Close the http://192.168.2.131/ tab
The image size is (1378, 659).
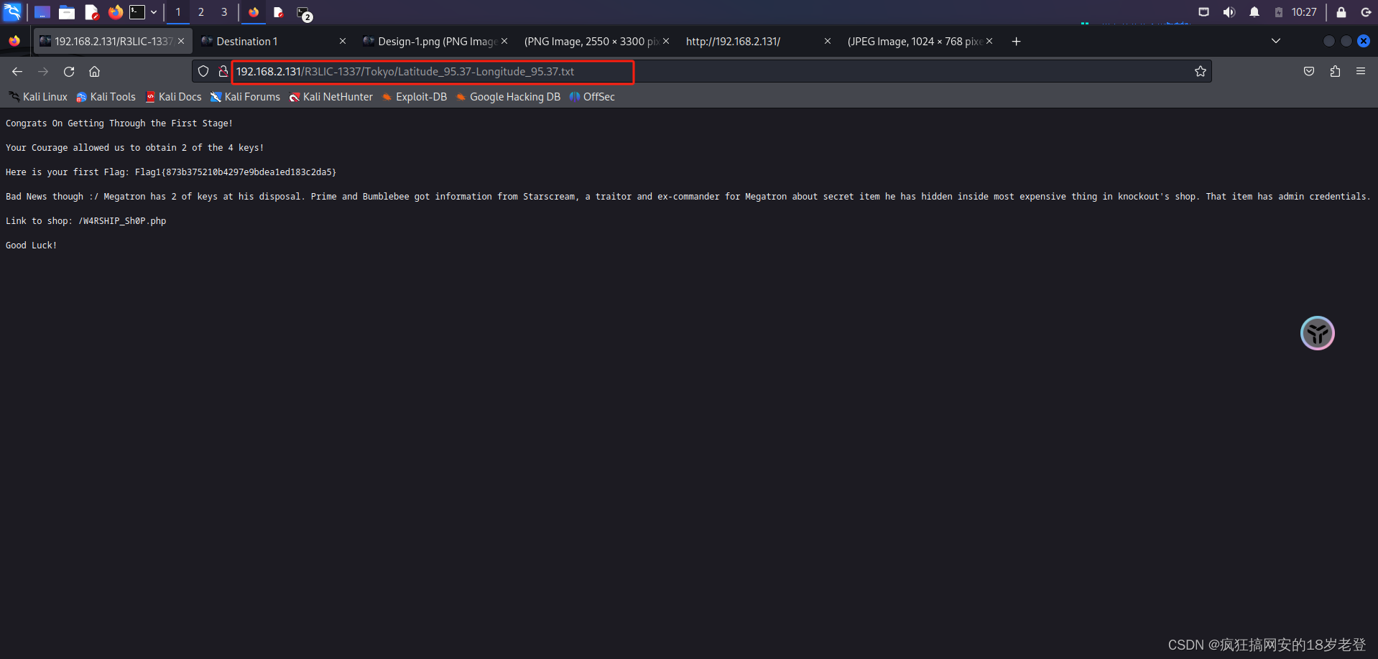pyautogui.click(x=828, y=42)
